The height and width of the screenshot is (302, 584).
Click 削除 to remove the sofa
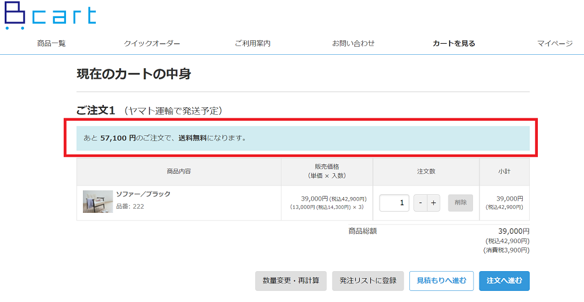tap(460, 203)
